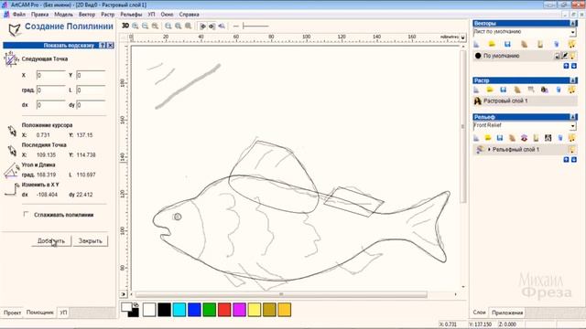Create new bitmap layer in Растр panel
Viewport: 586px width, 329px height.
pyautogui.click(x=476, y=90)
